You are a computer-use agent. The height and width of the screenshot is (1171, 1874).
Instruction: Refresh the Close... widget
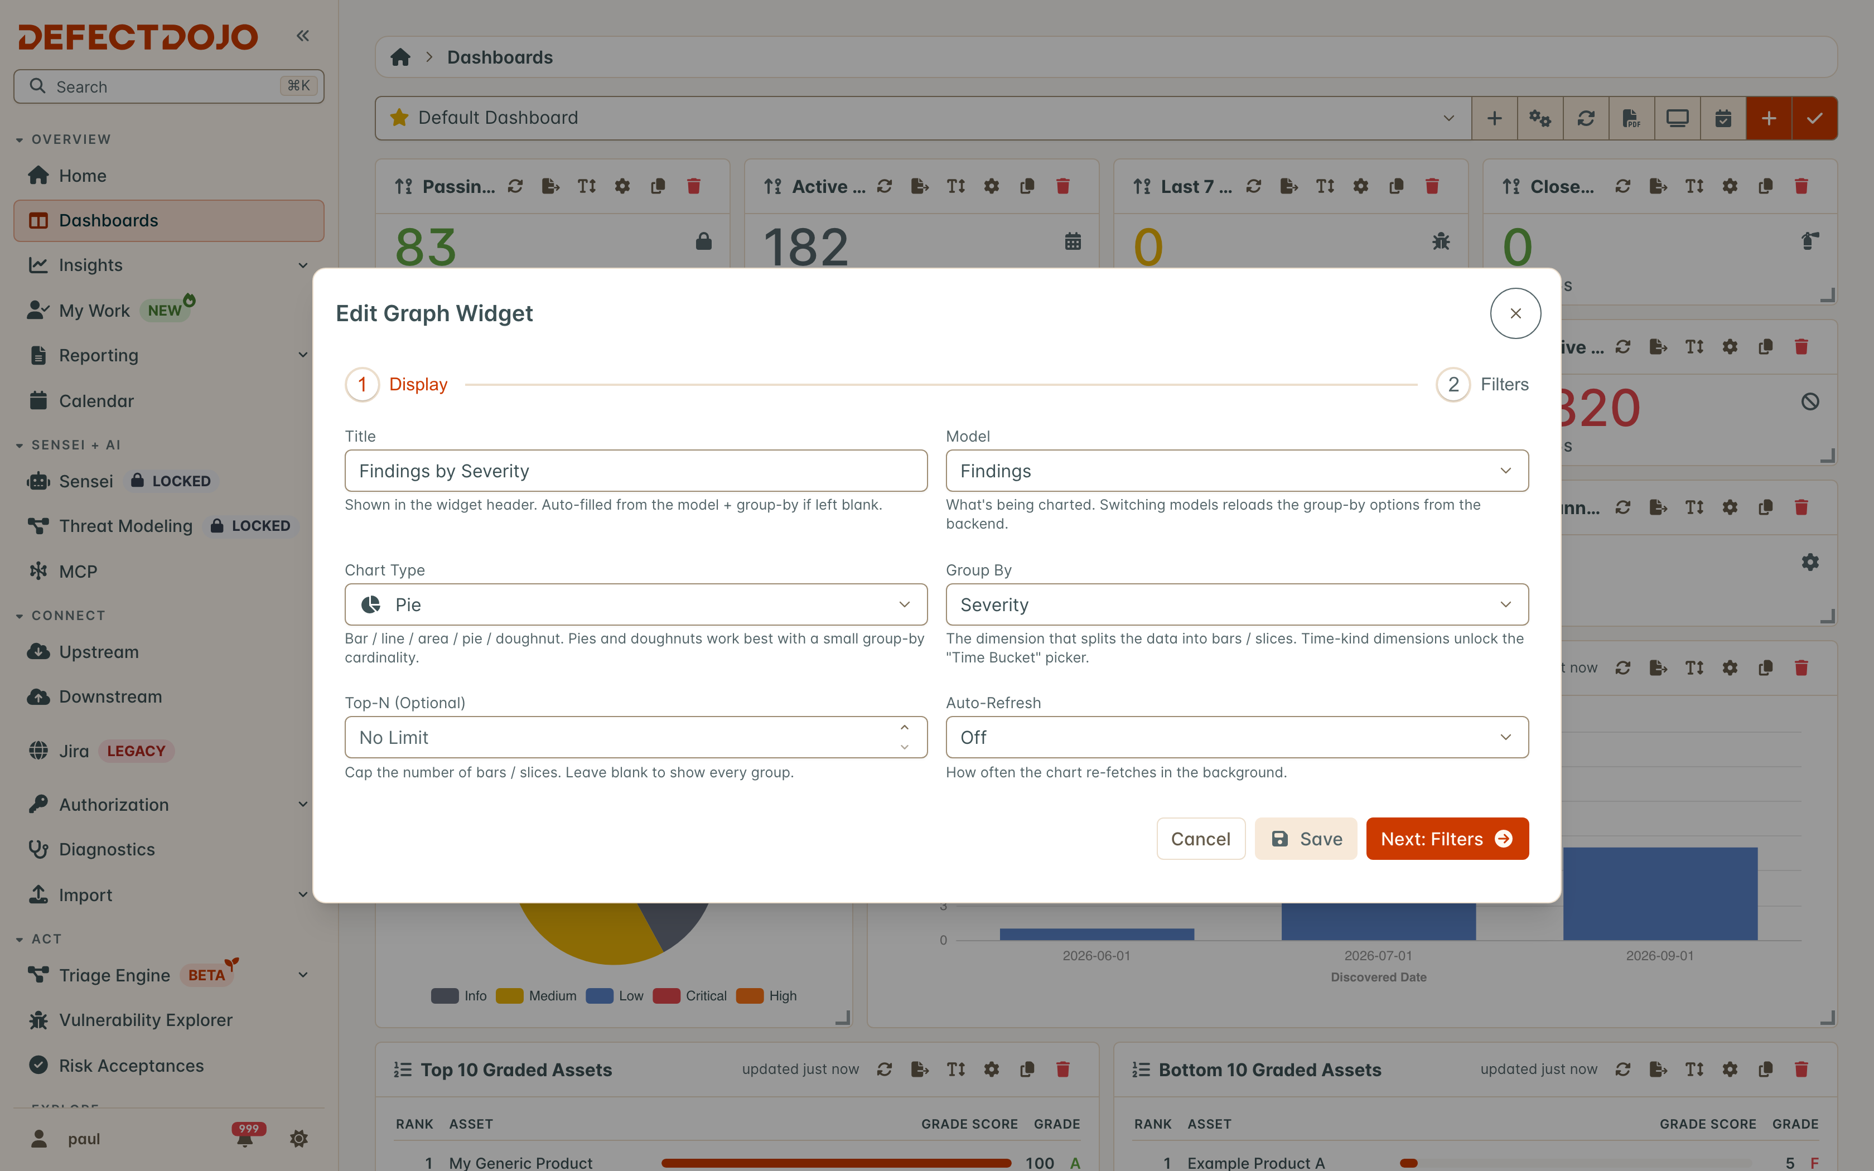pos(1623,186)
